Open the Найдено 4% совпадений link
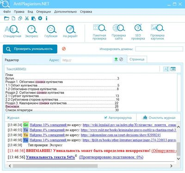 tap(47, 130)
